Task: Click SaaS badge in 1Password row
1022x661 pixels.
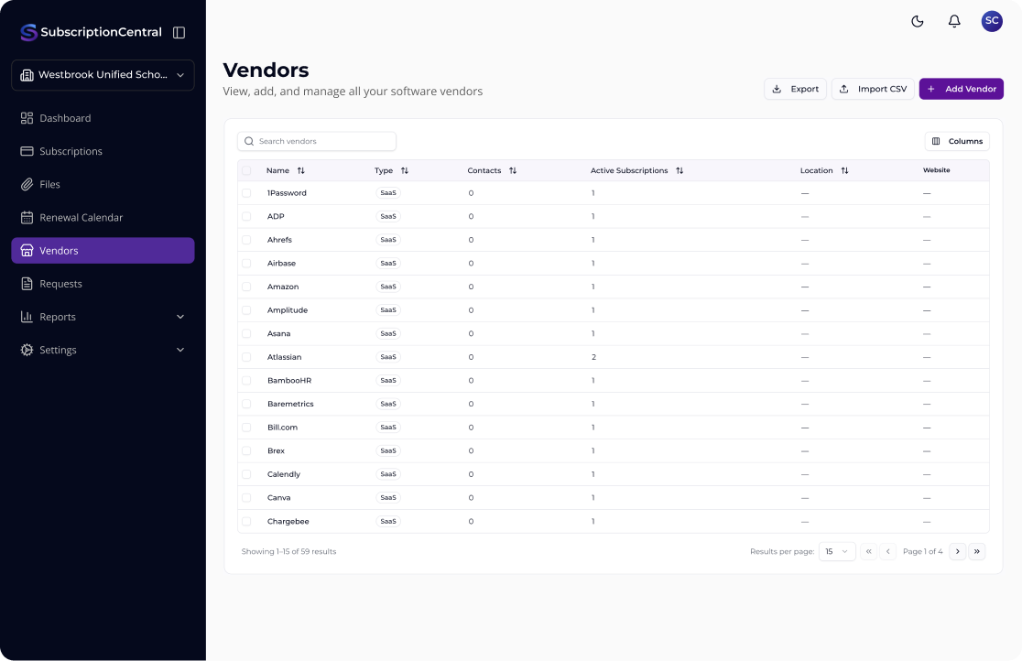Action: (x=387, y=193)
